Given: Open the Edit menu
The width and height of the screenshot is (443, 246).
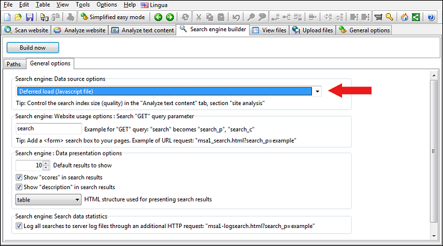Looking at the screenshot, I should tap(24, 5).
